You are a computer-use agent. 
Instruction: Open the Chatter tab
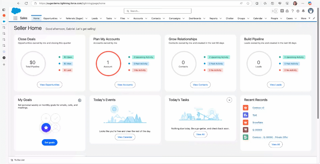230,18
